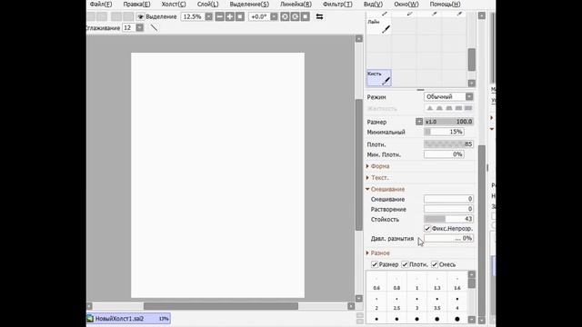
Task: Open the Размер multiplier dropdown button
Action: [419, 122]
